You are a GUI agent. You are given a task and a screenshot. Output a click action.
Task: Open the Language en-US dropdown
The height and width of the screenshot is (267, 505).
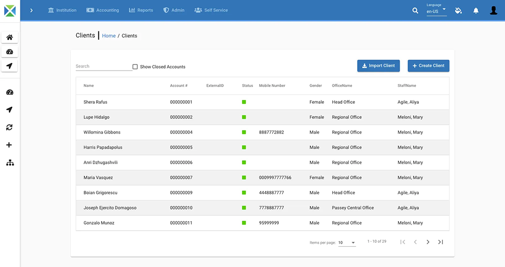[x=436, y=11]
